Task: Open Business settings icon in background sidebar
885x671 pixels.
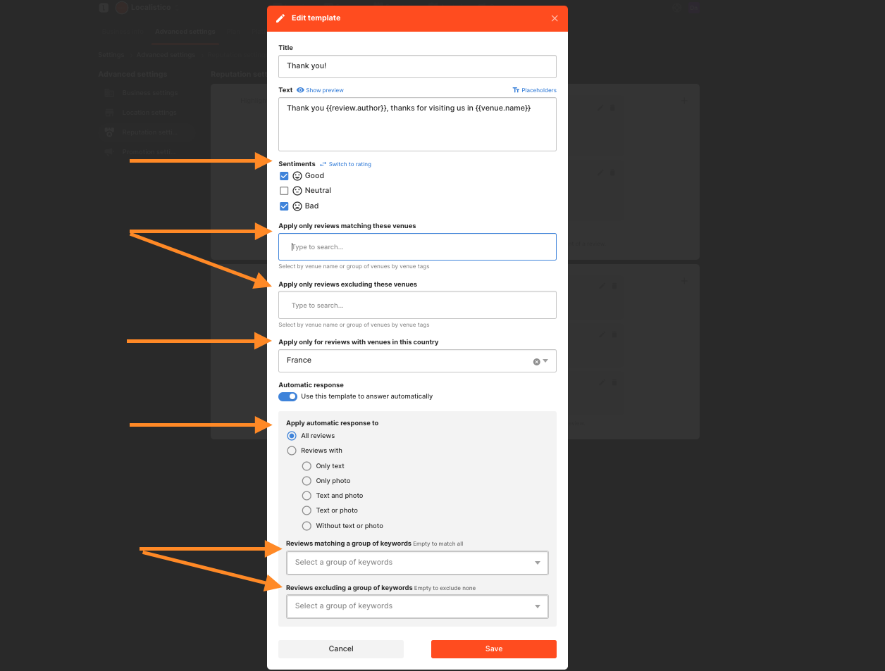Action: pos(109,93)
